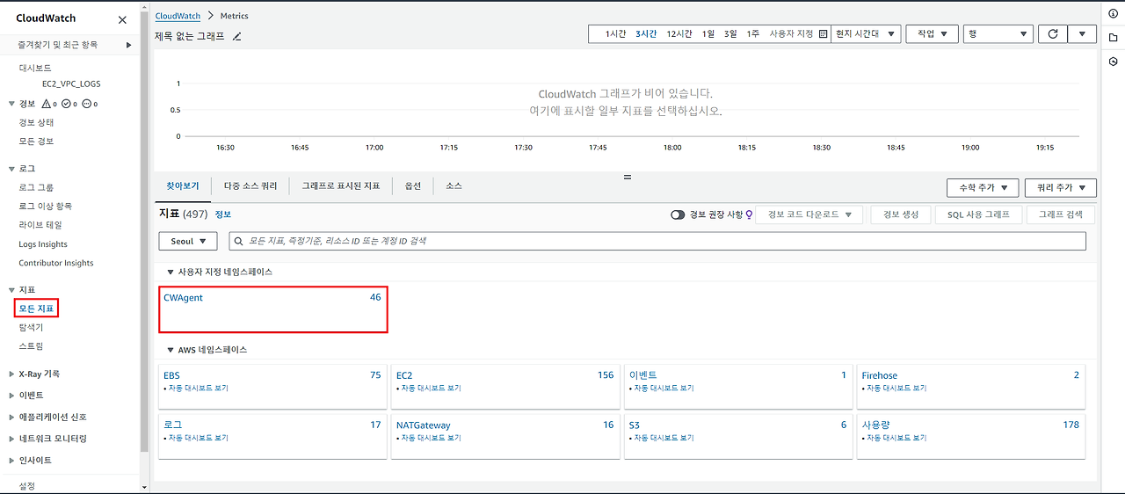The image size is (1125, 494).
Task: Click the sidebar scrollbar down arrow
Action: point(144,487)
